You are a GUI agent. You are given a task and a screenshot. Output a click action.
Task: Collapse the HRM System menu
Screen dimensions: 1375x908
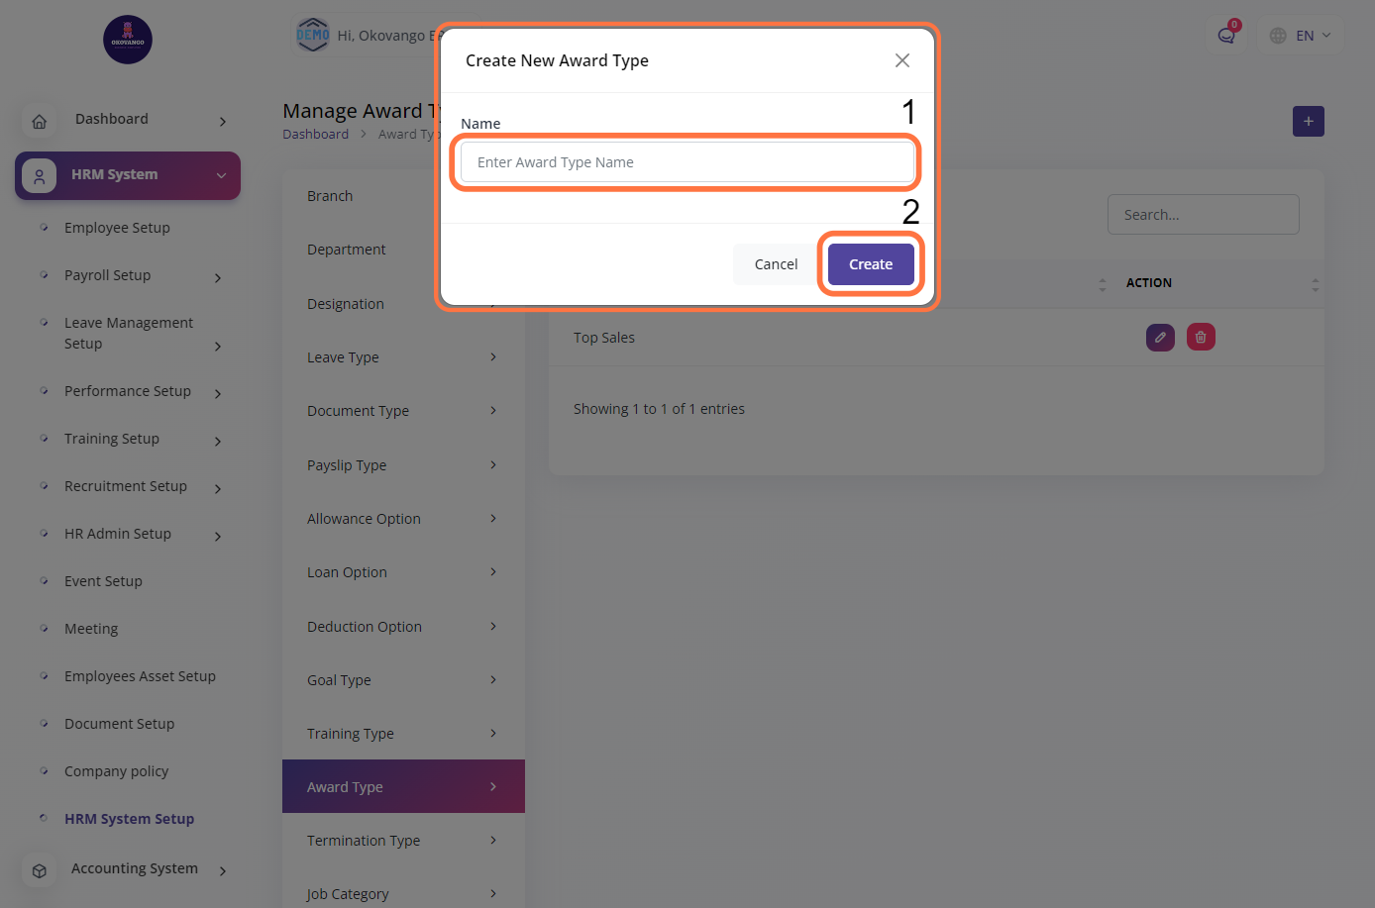221,175
